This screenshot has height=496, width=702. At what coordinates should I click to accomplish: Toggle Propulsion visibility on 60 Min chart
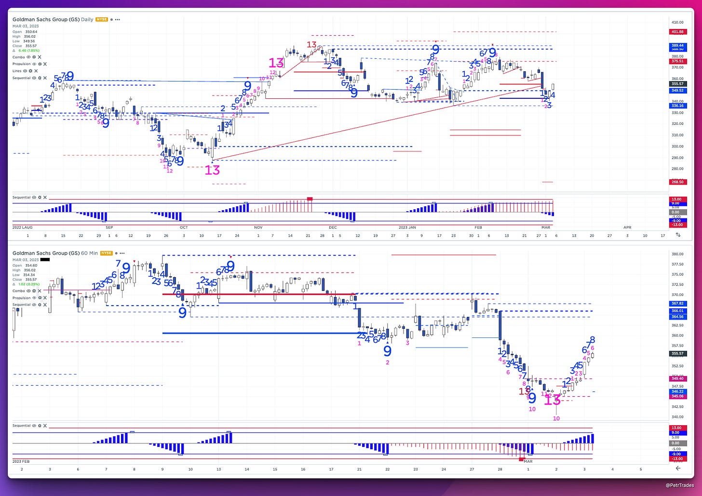click(34, 298)
